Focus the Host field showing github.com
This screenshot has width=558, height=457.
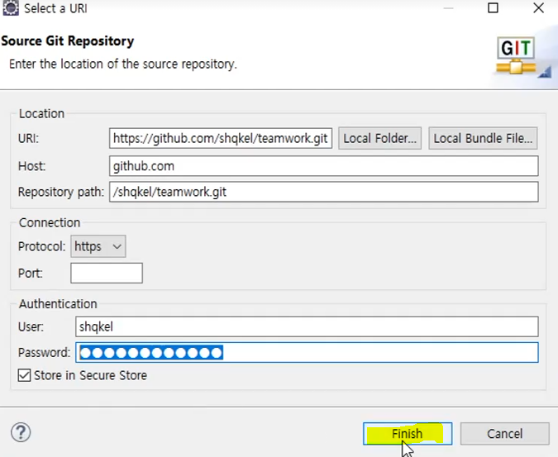tap(324, 166)
